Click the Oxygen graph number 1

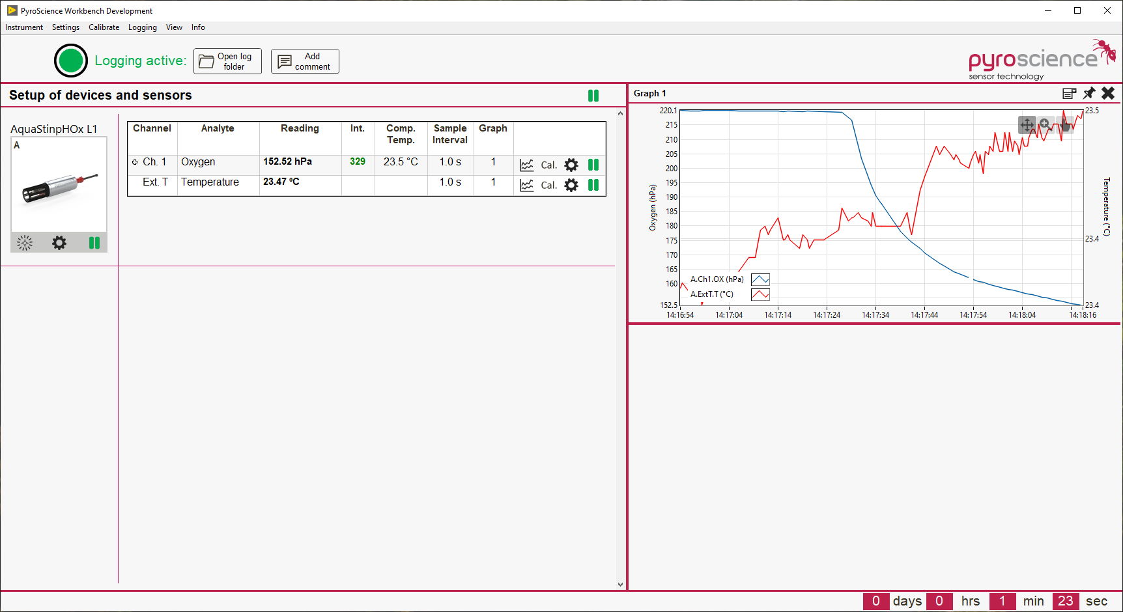pyautogui.click(x=493, y=161)
